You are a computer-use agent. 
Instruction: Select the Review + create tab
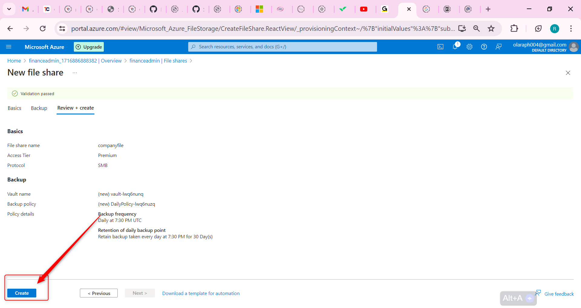pos(76,108)
